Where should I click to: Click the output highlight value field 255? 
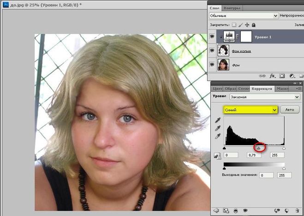tap(284, 175)
